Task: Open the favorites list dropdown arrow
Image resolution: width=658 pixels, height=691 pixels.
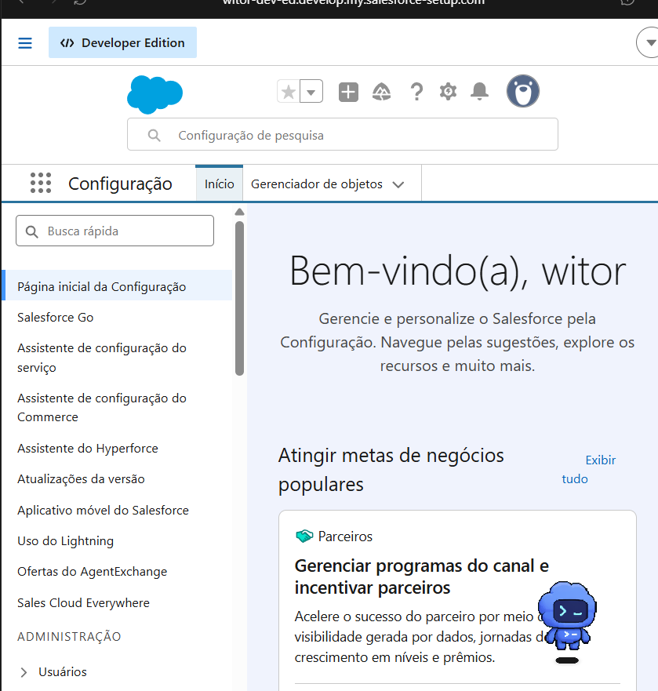Action: tap(311, 92)
